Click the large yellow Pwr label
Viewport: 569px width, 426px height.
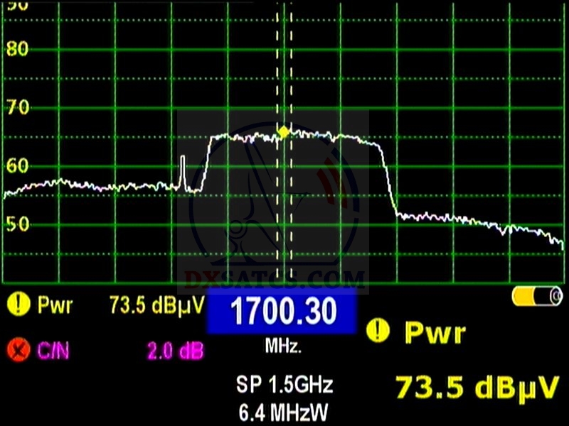[x=435, y=332]
